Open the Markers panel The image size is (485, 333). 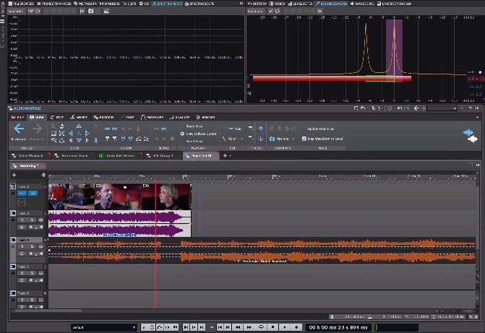pyautogui.click(x=108, y=3)
